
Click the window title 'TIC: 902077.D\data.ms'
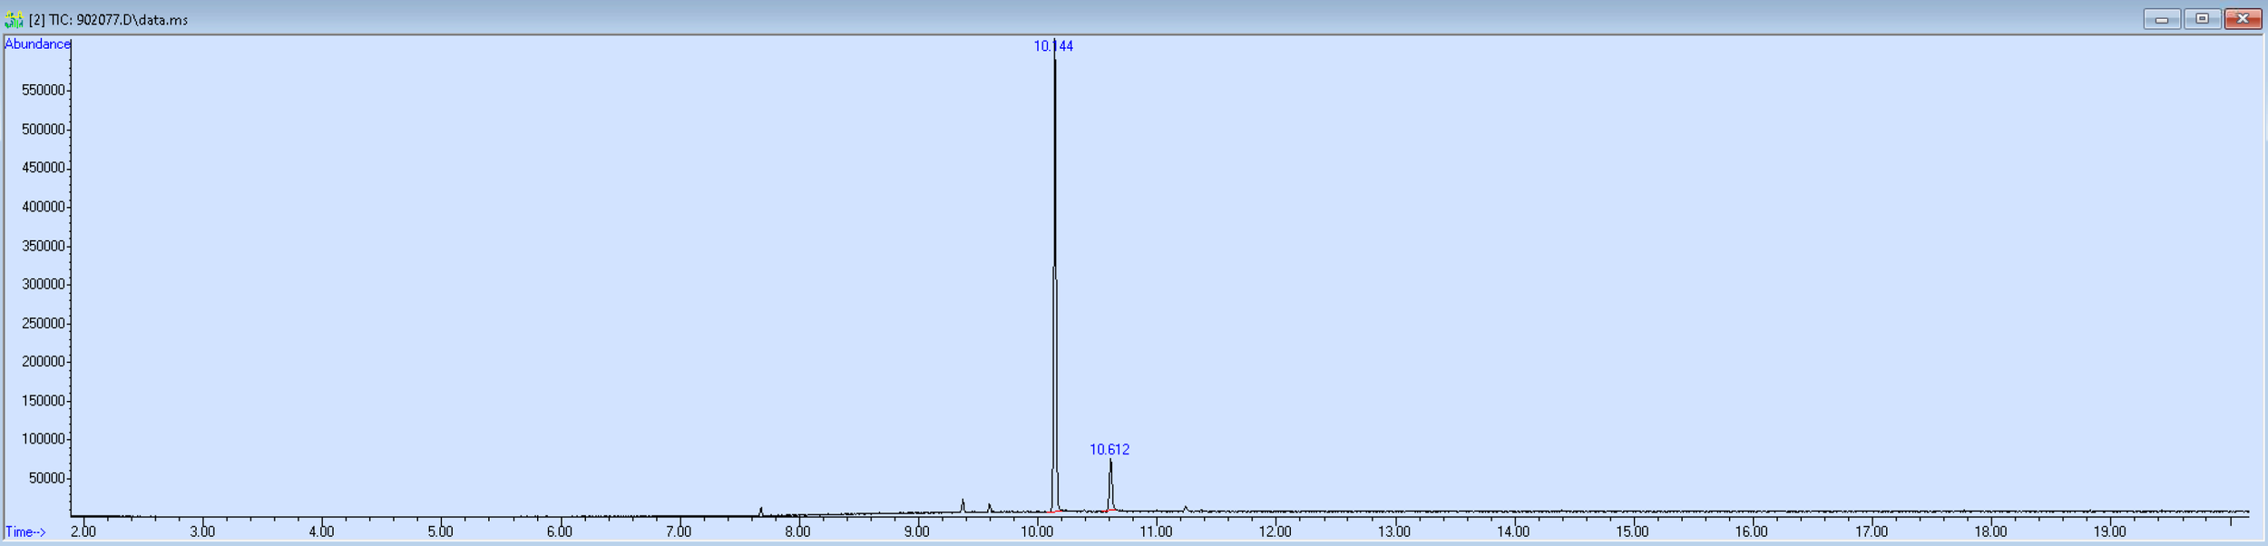click(x=118, y=20)
